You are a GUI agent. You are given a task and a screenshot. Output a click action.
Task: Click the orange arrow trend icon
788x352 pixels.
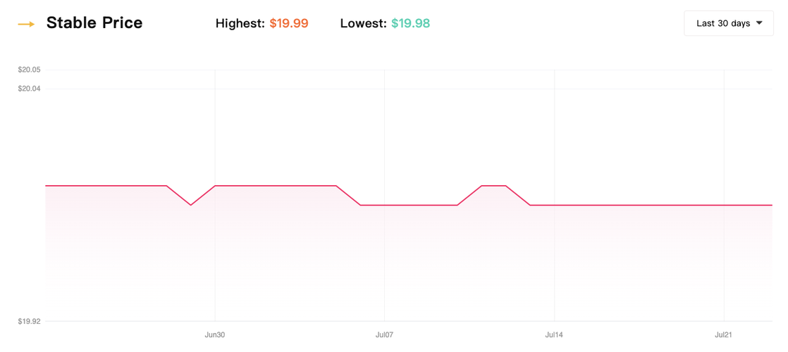[x=27, y=24]
